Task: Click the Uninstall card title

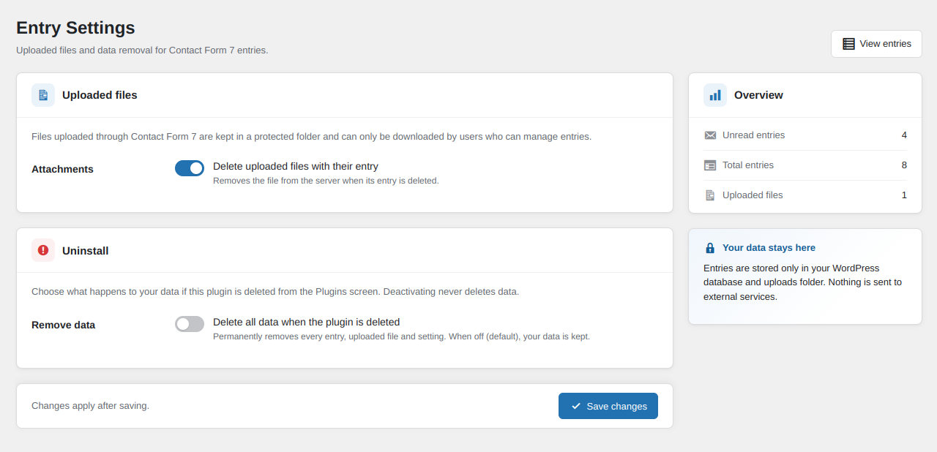Action: pos(85,250)
